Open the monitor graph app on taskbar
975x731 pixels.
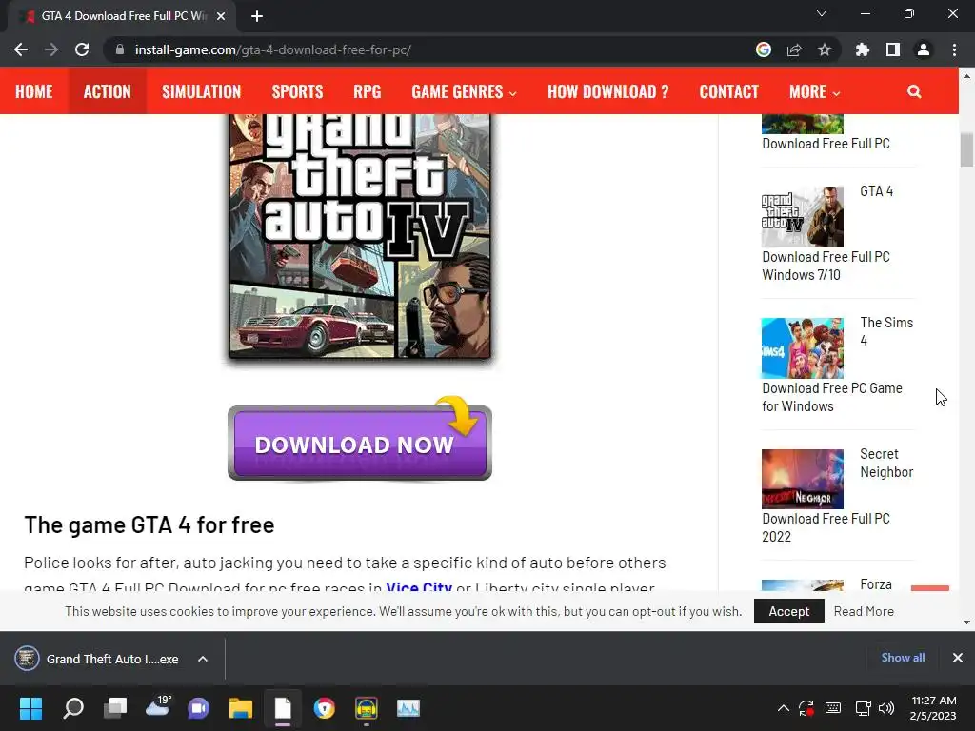(x=408, y=708)
